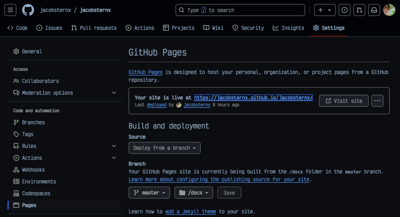This screenshot has height=217, width=400.
Task: Open the pull requests shortcut icon in header
Action: coord(359,10)
